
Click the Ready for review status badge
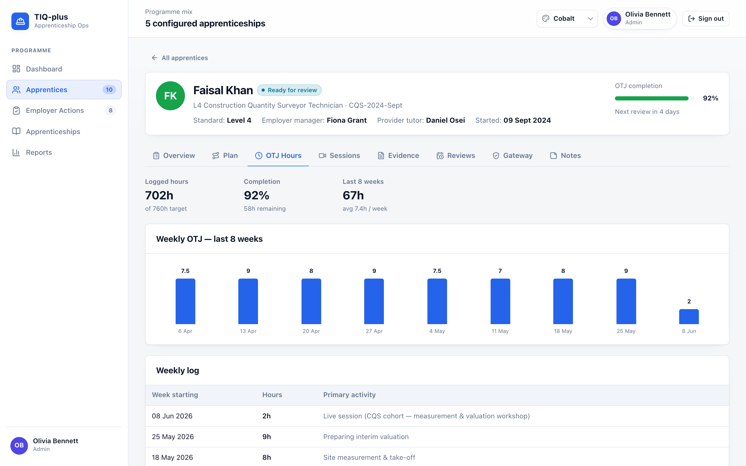[x=289, y=90]
